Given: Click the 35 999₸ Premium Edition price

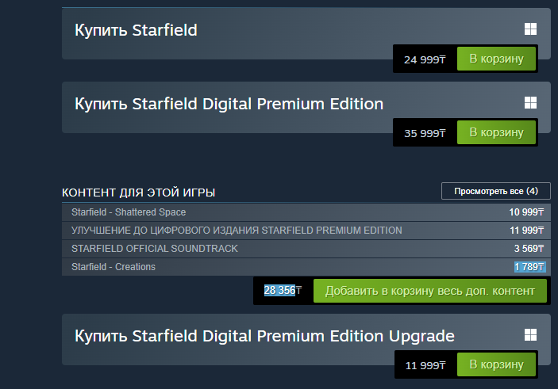Looking at the screenshot, I should coord(424,133).
